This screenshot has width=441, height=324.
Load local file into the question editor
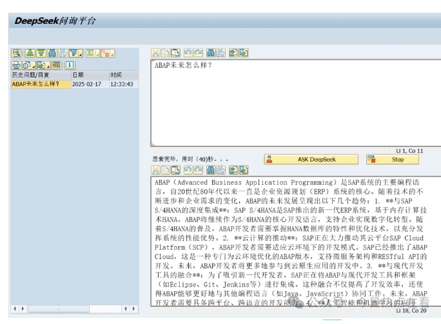tap(233, 53)
